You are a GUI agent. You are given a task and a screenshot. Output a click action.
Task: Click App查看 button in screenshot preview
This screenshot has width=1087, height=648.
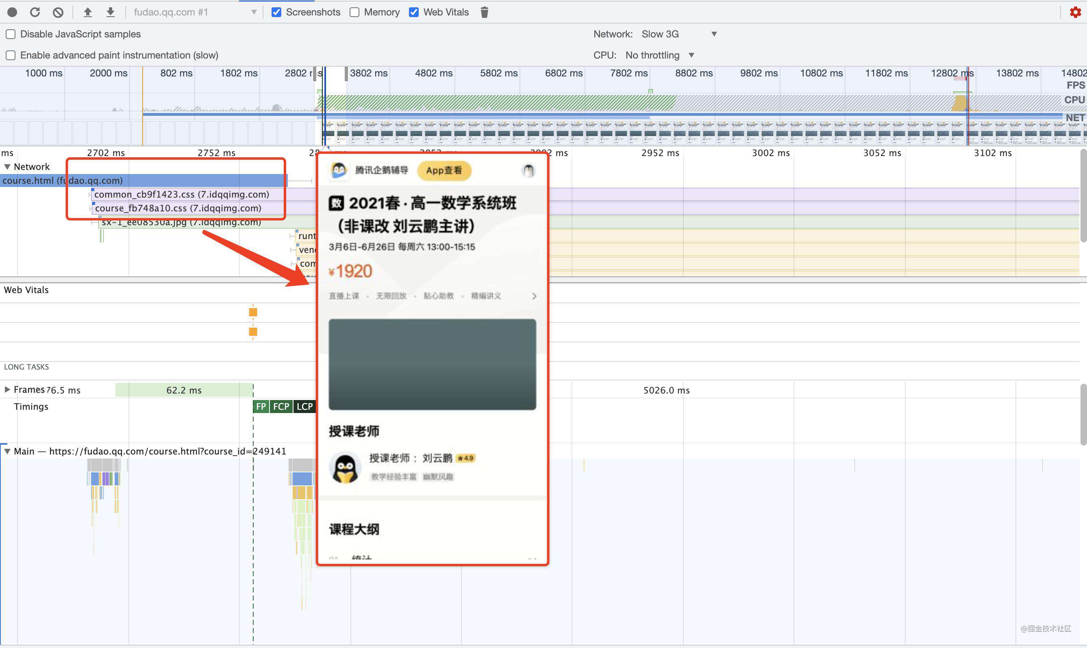(x=444, y=170)
